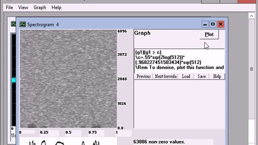Click the '(g1)(g1 > c)' formula line
258x145 pixels.
148,52
